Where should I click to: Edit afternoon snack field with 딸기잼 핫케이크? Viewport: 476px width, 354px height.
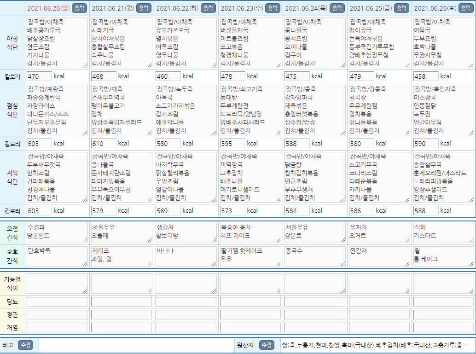pos(250,256)
